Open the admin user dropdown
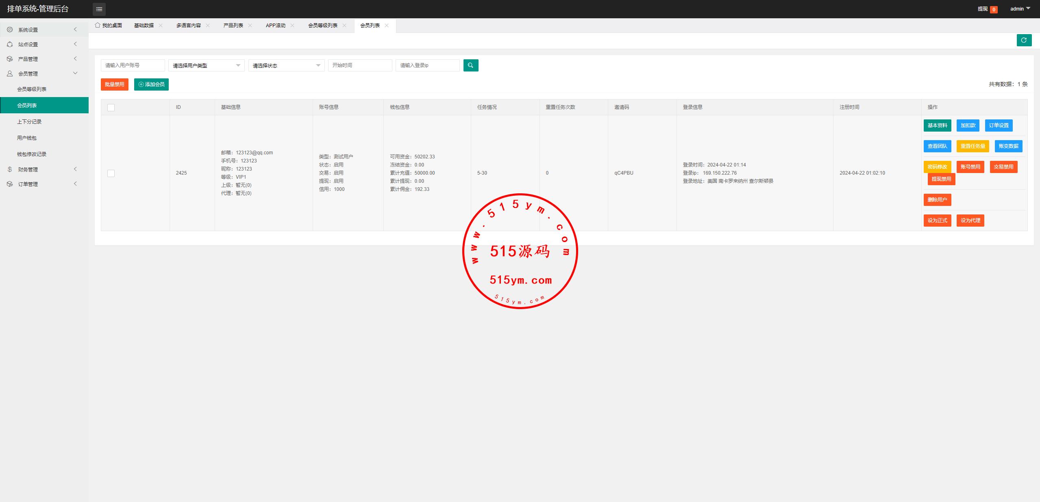 pyautogui.click(x=1020, y=9)
